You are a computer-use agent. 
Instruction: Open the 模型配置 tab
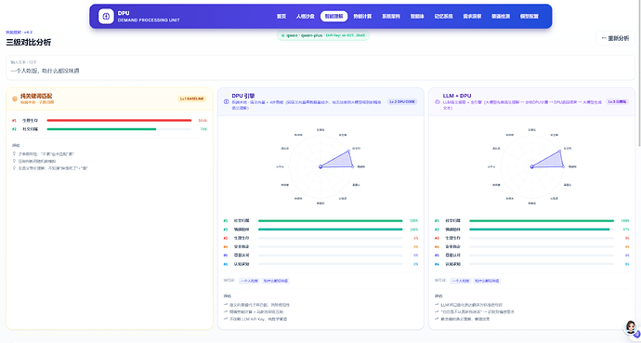pyautogui.click(x=529, y=17)
